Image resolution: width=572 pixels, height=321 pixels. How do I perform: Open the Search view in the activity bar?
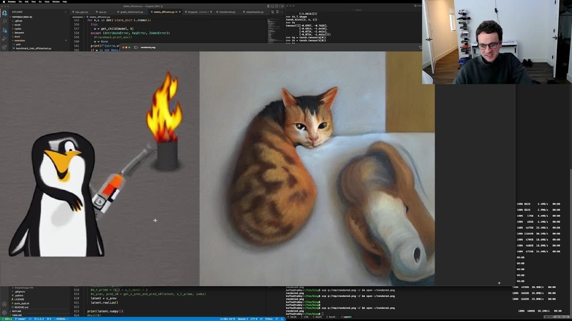coord(4,21)
